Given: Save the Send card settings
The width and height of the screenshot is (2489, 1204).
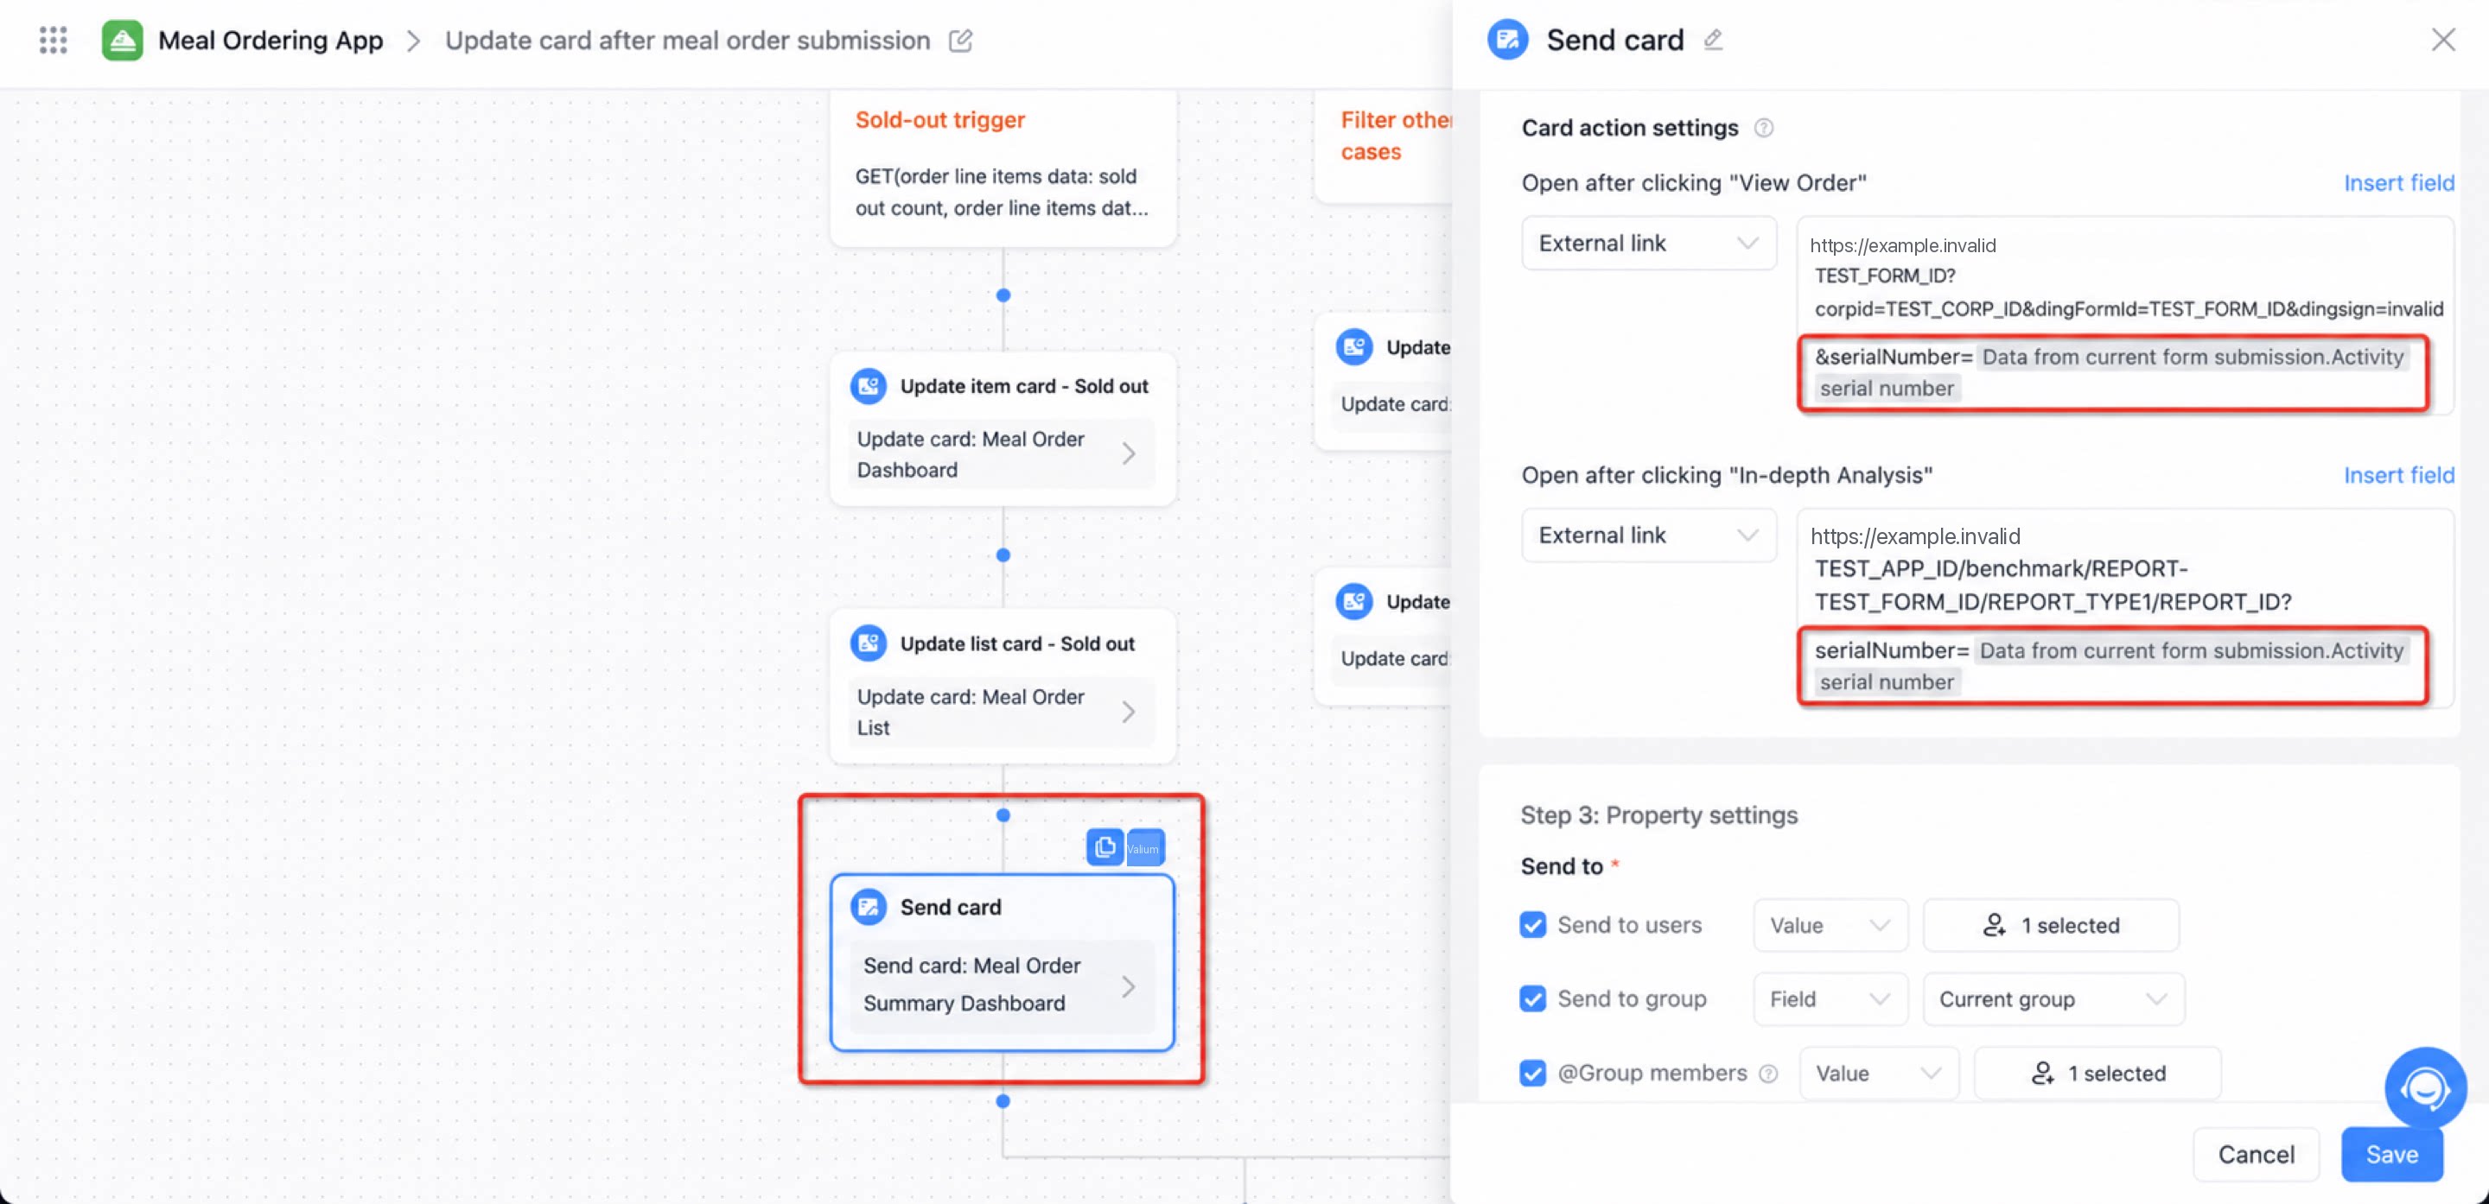Looking at the screenshot, I should (2391, 1154).
